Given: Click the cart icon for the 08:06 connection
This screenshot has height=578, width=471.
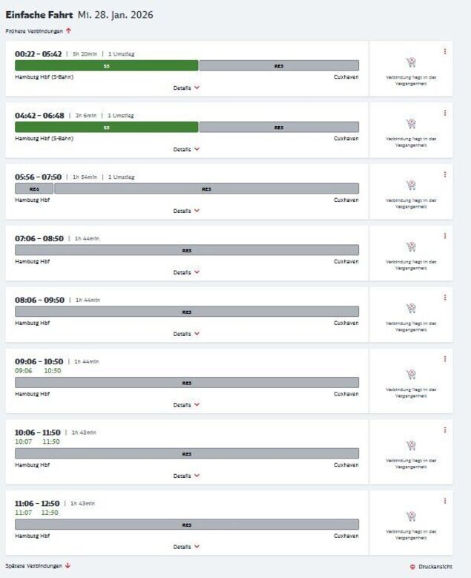Looking at the screenshot, I should click(x=410, y=308).
